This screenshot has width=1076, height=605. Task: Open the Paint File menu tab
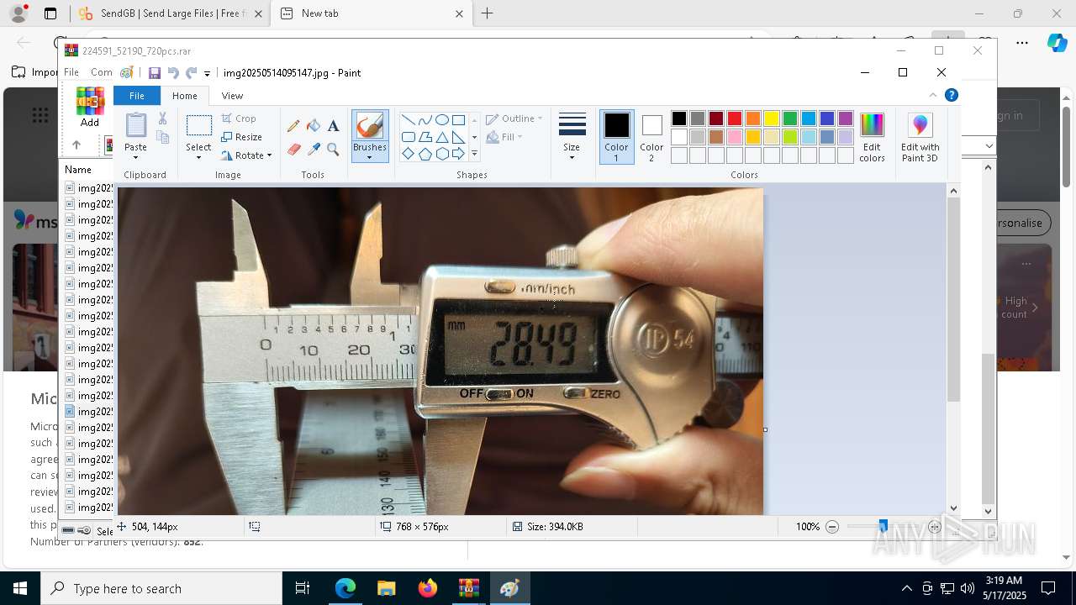[136, 96]
